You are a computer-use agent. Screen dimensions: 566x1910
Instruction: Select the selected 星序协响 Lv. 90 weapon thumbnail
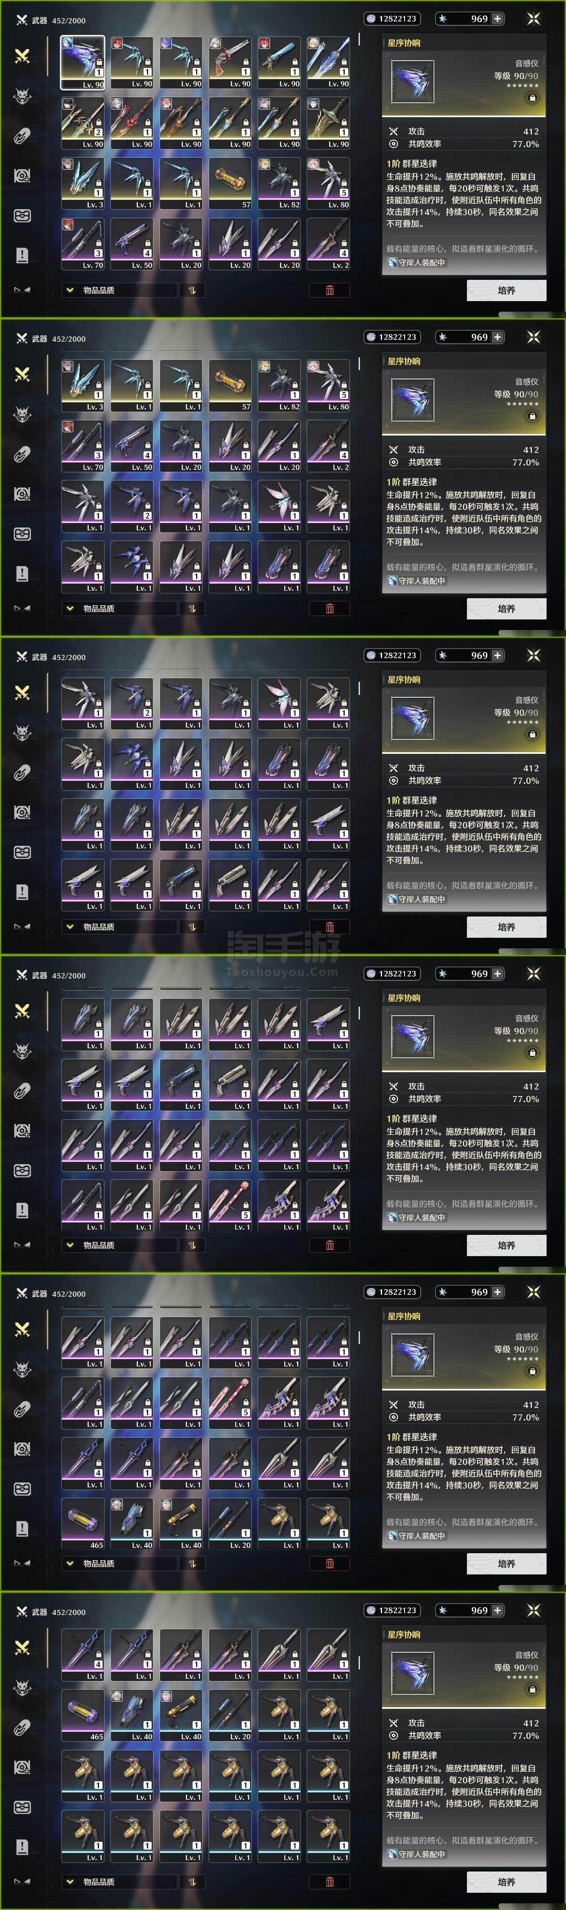(x=82, y=63)
